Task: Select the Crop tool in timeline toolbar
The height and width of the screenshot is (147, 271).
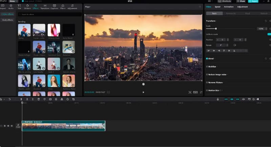Action: [74, 99]
